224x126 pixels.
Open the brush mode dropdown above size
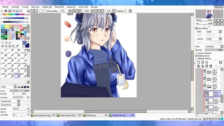click(15, 87)
